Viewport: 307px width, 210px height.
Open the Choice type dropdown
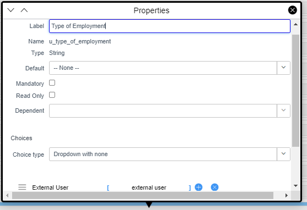[x=170, y=154]
